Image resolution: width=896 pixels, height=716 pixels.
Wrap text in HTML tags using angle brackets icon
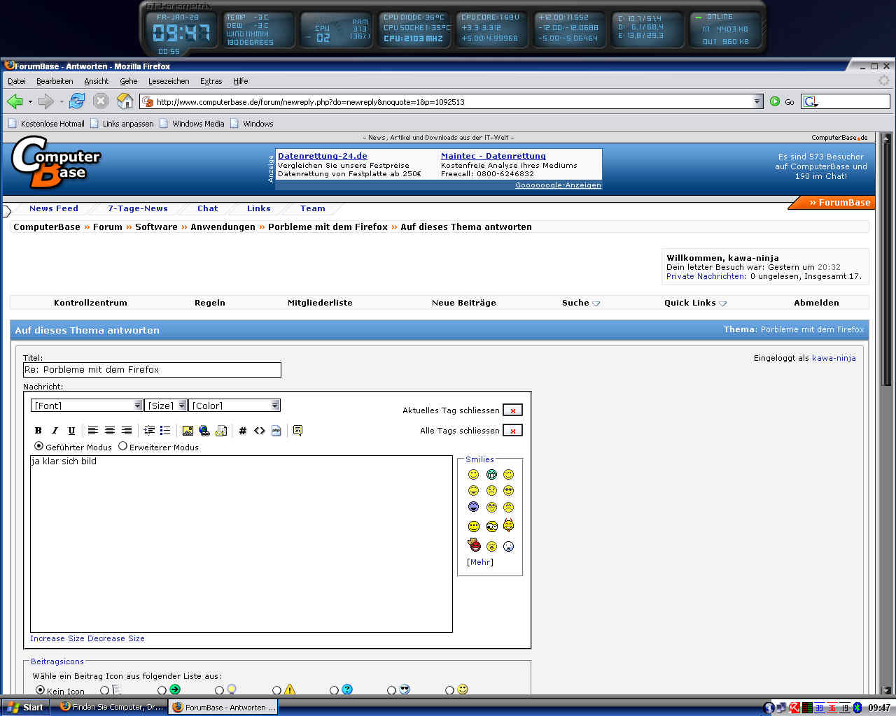point(260,431)
